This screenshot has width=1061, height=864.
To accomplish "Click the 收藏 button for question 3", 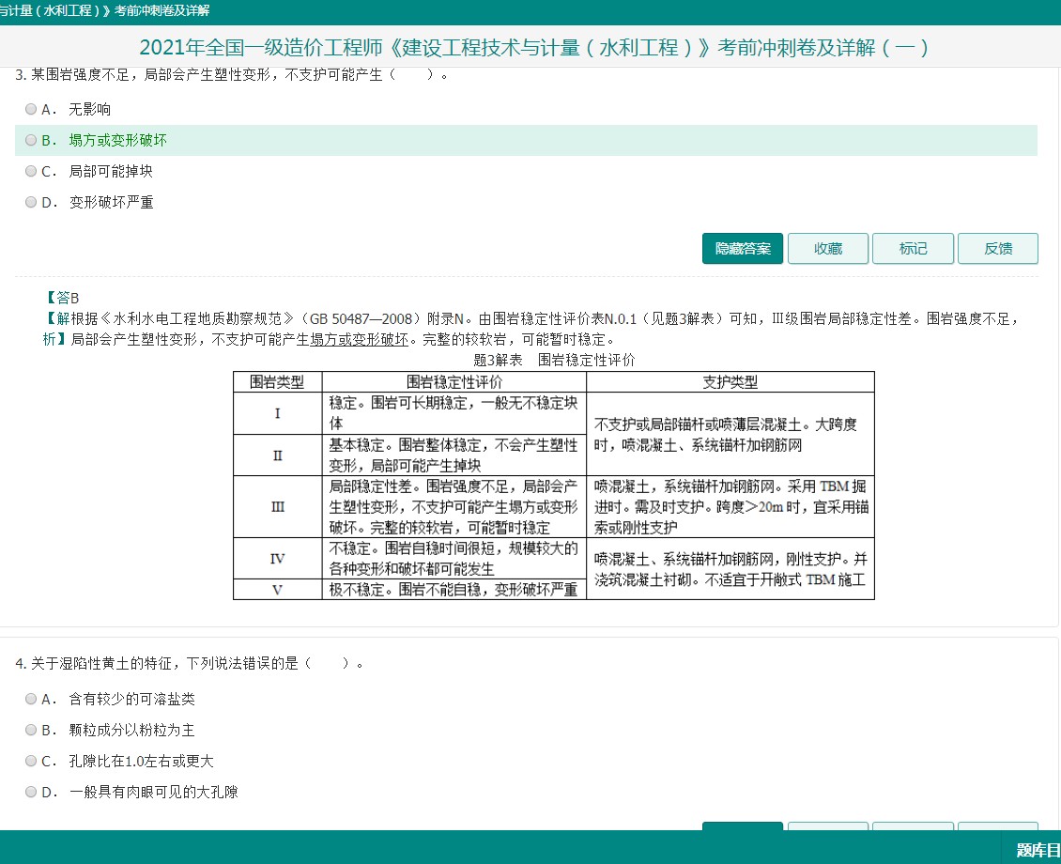I will coord(827,248).
